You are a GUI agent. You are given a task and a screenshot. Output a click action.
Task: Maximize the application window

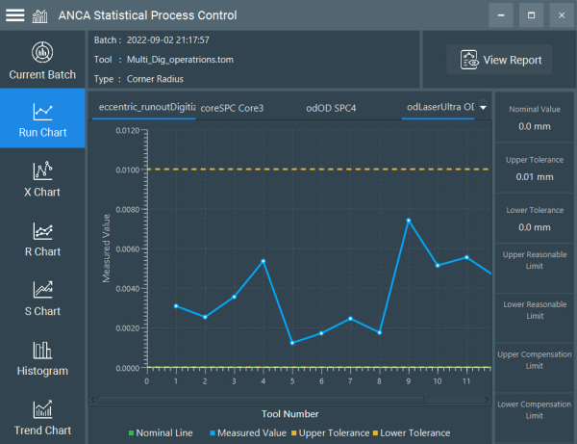pyautogui.click(x=530, y=15)
